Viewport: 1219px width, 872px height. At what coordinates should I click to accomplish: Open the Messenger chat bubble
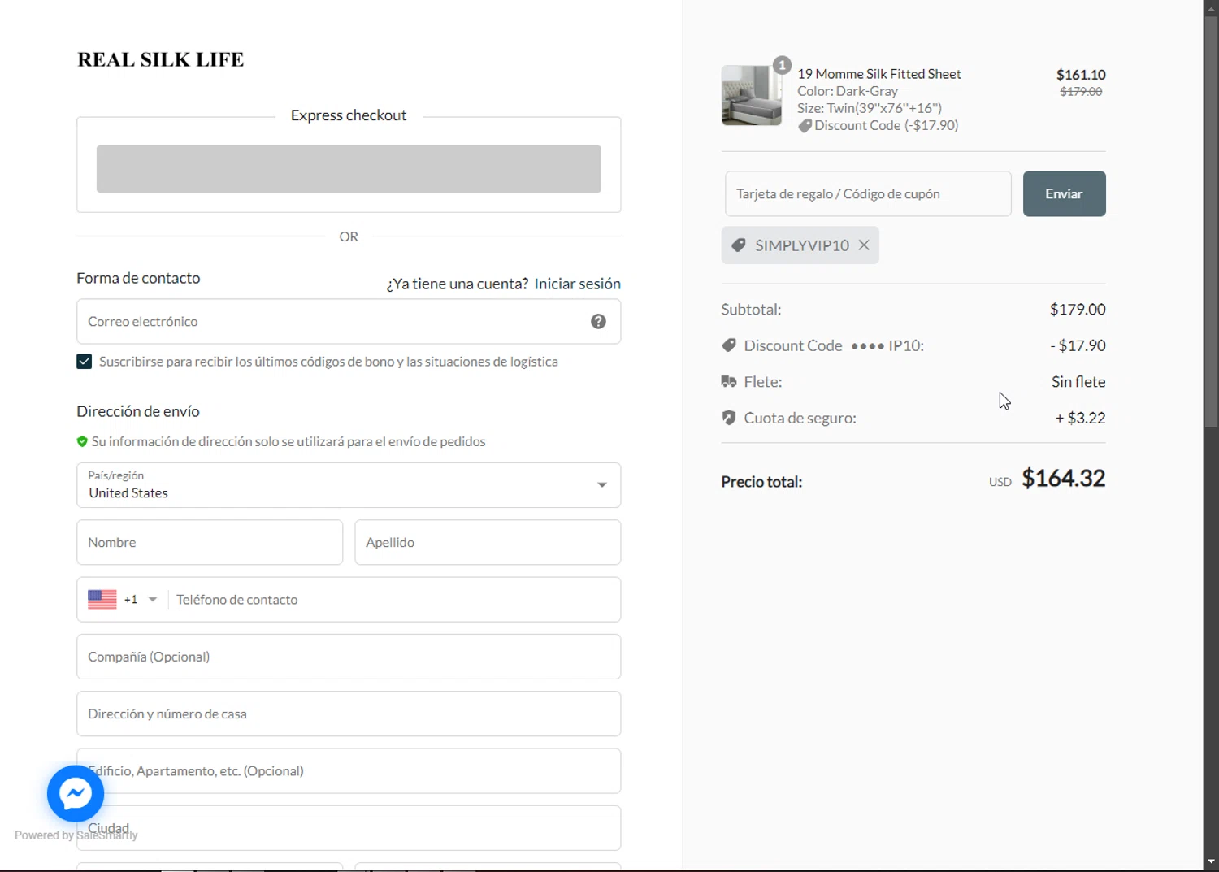coord(76,794)
